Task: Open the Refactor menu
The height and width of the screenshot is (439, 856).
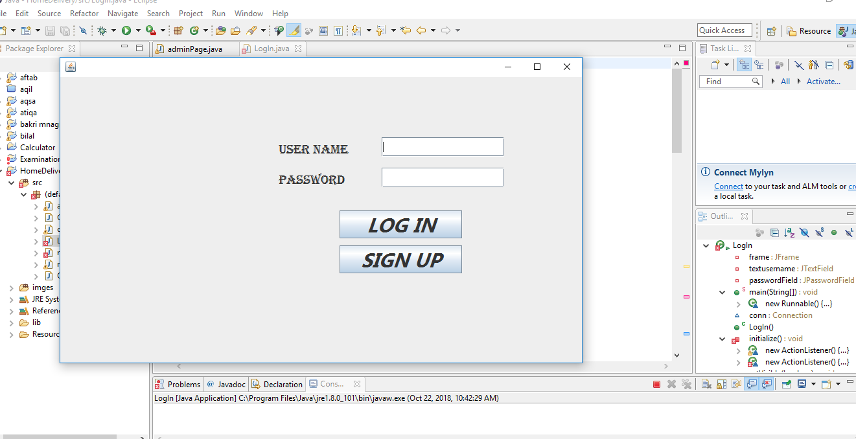Action: 85,13
